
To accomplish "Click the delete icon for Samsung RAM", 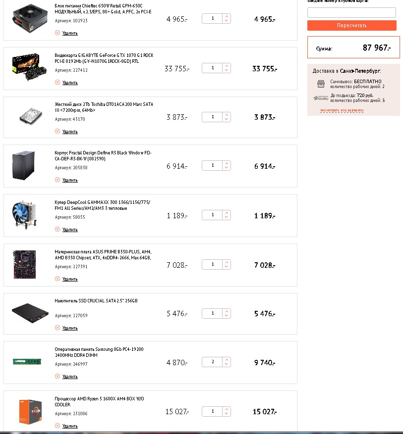I will coord(58,376).
